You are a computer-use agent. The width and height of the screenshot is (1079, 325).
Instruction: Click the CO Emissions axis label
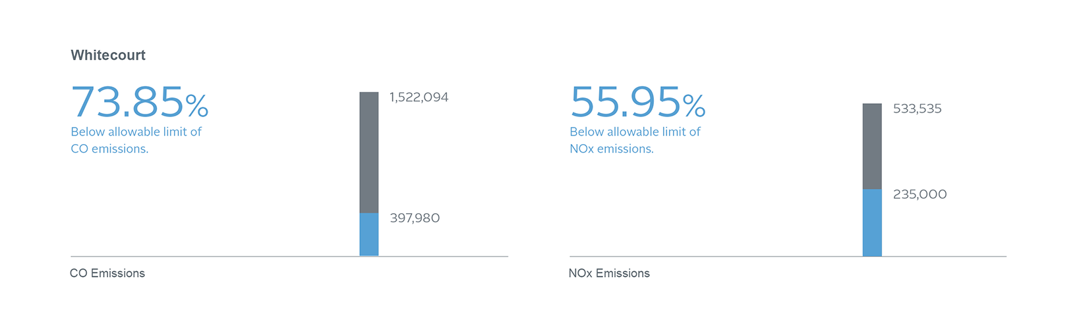coord(107,273)
